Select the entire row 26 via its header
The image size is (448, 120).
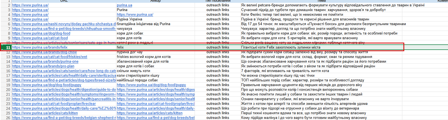[x=6, y=118]
